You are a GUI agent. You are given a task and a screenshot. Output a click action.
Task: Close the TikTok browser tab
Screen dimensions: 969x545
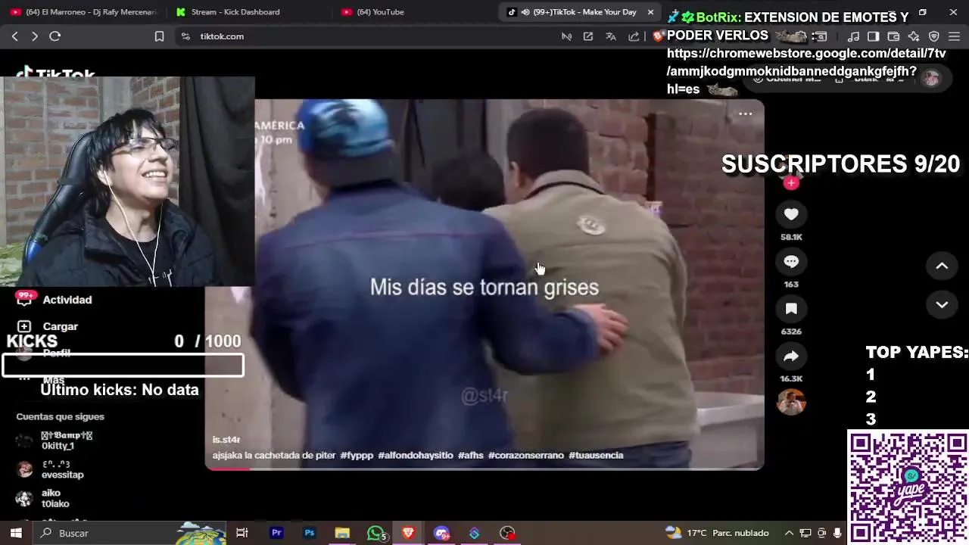pyautogui.click(x=650, y=12)
